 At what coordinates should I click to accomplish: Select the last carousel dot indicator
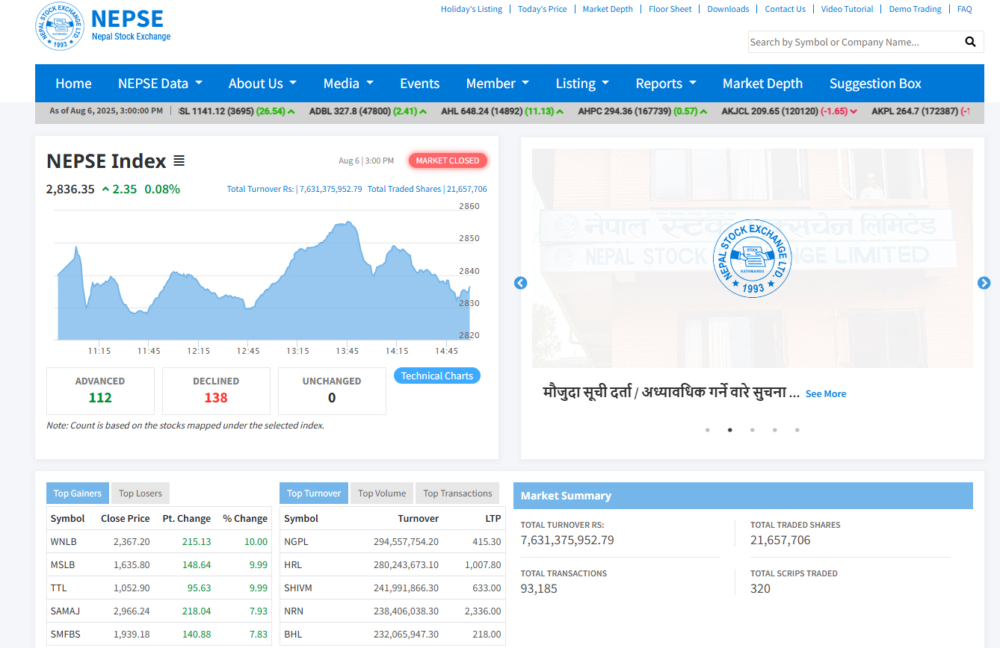click(x=797, y=430)
